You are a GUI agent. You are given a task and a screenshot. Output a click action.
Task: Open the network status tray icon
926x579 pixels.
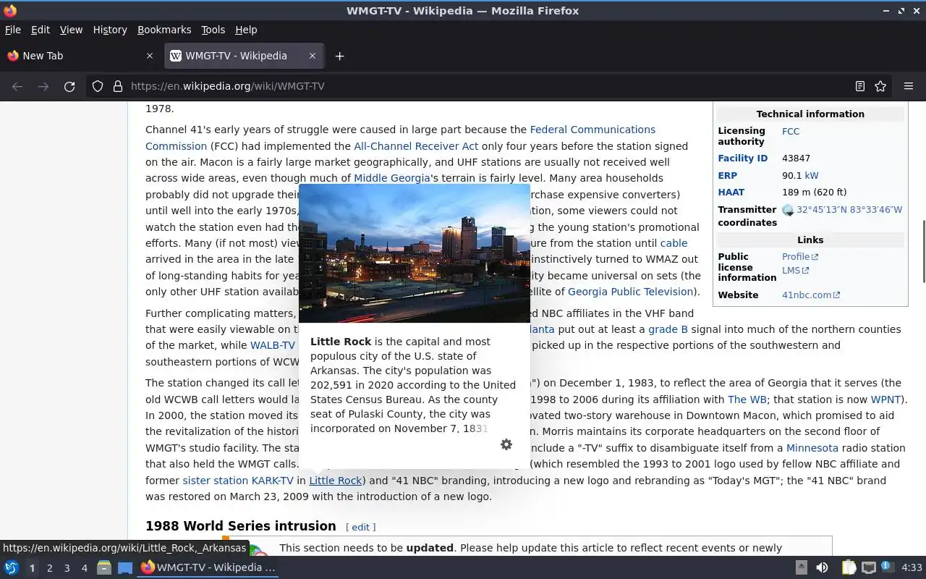(869, 567)
